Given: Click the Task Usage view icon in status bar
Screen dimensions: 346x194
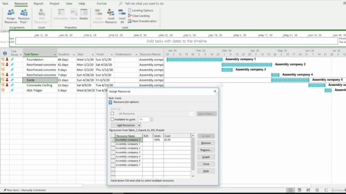Looking at the screenshot, I should [x=300, y=190].
